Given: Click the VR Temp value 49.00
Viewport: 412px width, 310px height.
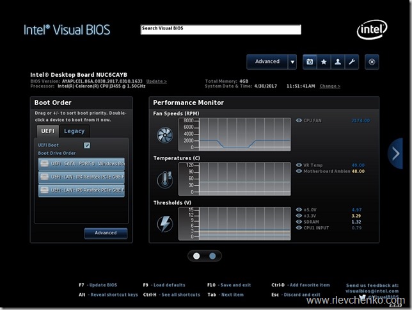Looking at the screenshot, I should click(358, 165).
